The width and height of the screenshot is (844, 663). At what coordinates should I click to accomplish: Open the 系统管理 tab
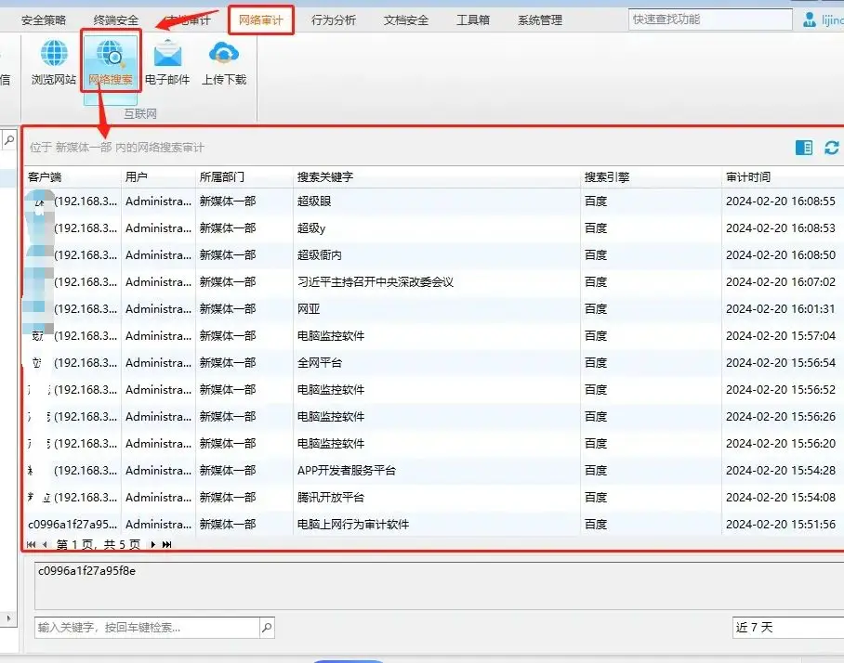click(x=540, y=20)
